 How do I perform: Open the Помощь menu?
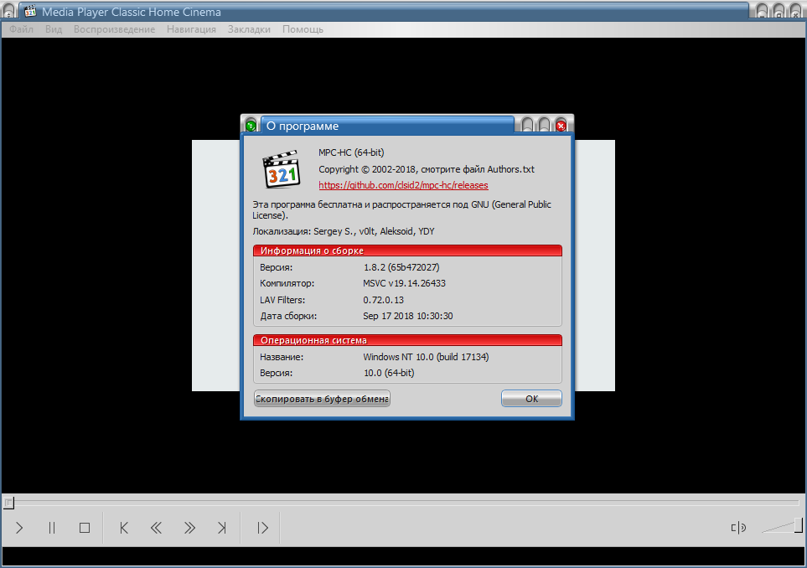pos(303,29)
